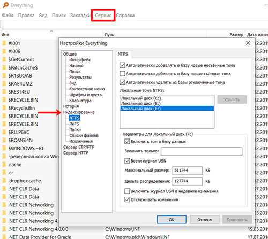Click the Everything magnifier app icon
The width and height of the screenshot is (268, 239).
5,5
